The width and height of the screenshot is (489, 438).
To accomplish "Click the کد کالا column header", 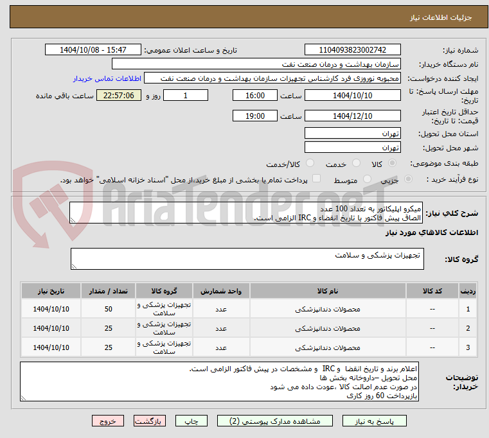I will point(432,291).
